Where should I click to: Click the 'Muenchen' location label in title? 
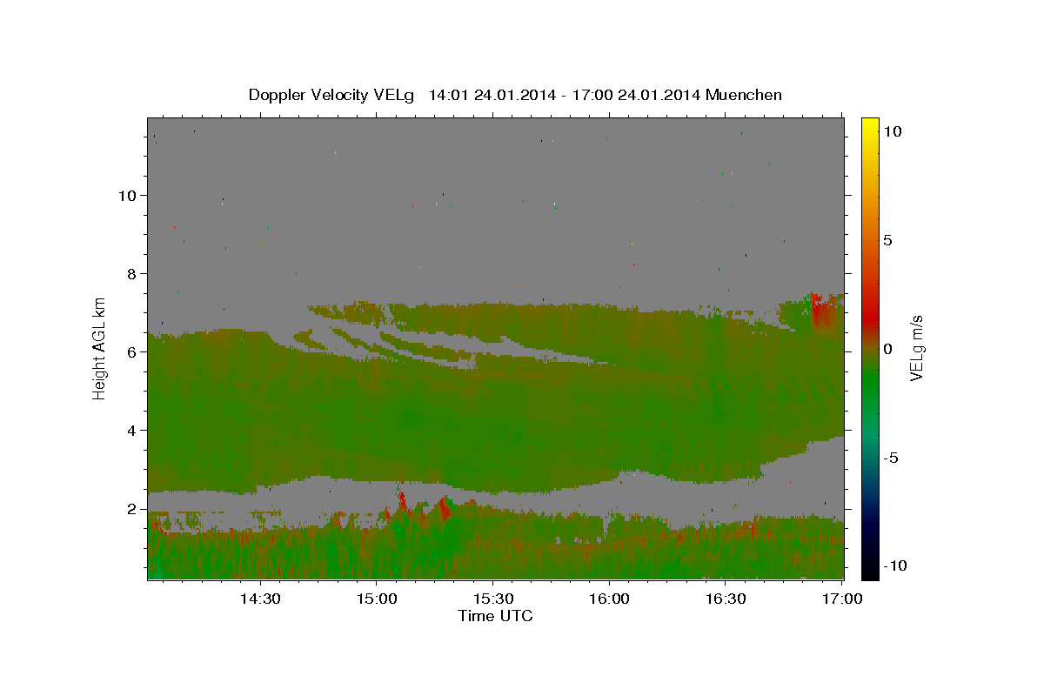tap(744, 95)
